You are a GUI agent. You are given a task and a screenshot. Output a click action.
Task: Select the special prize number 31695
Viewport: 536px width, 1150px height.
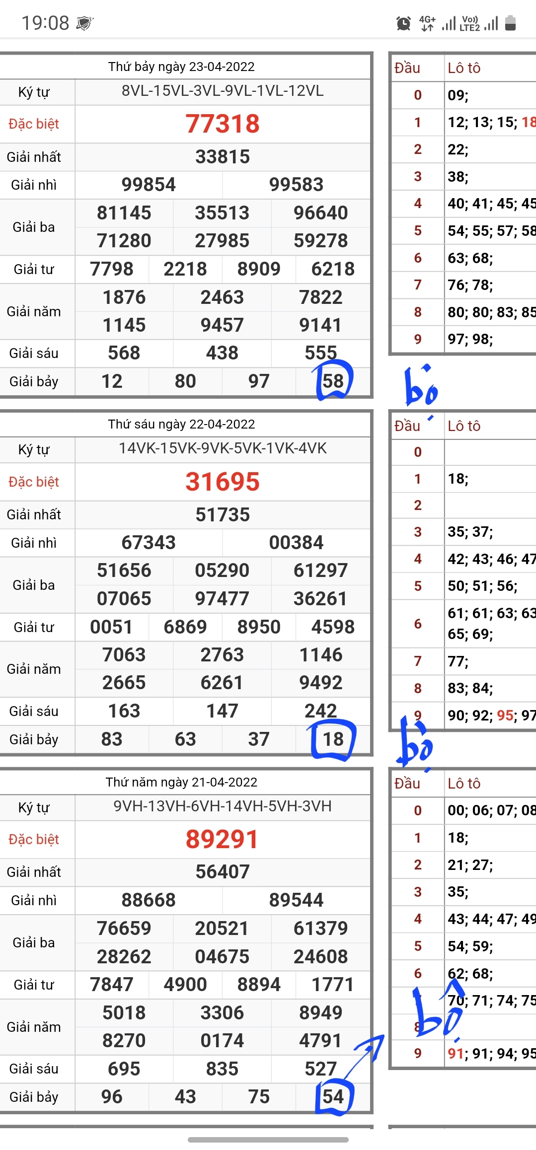tap(223, 482)
